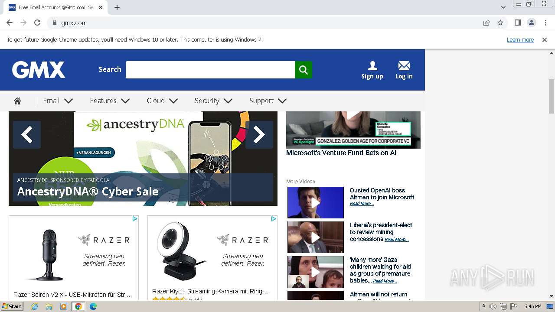Go to GMX home via house icon
Screen dimensions: 555x312
(x=17, y=101)
